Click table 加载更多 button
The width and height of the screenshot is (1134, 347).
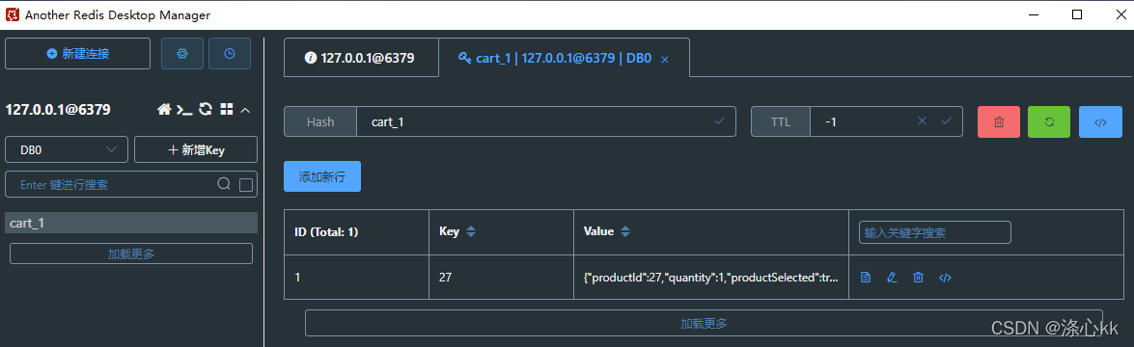[704, 323]
